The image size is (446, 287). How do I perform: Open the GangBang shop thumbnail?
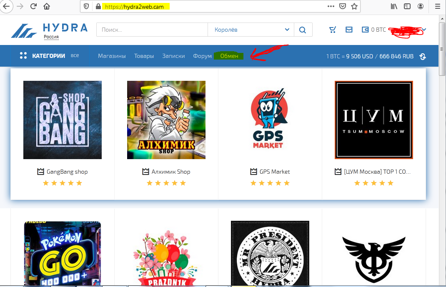pyautogui.click(x=62, y=120)
